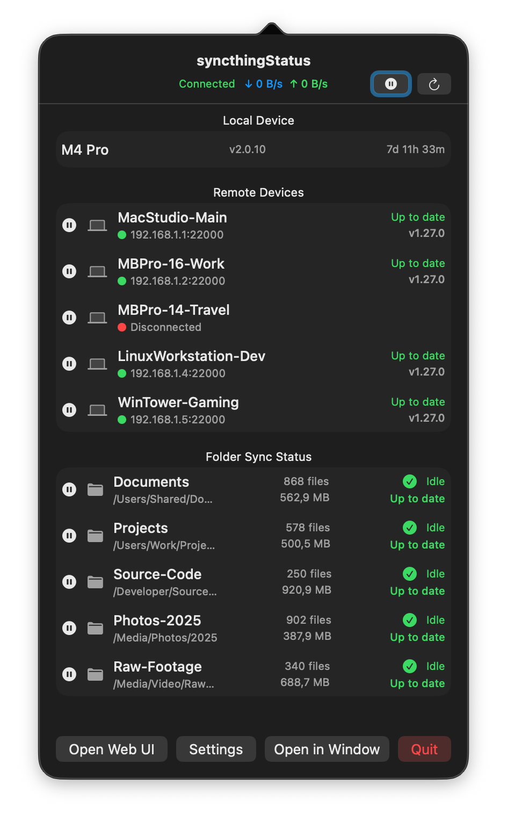Image resolution: width=507 pixels, height=822 pixels.
Task: Refresh status using the reload icon
Action: pos(434,84)
